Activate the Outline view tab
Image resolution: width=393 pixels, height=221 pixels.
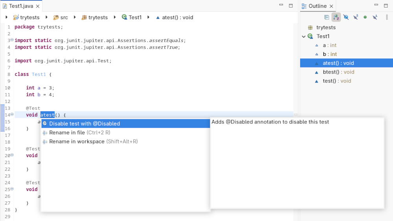point(318,6)
